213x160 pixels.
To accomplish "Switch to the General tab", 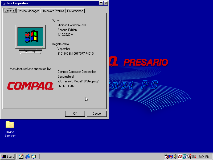I will (10, 10).
